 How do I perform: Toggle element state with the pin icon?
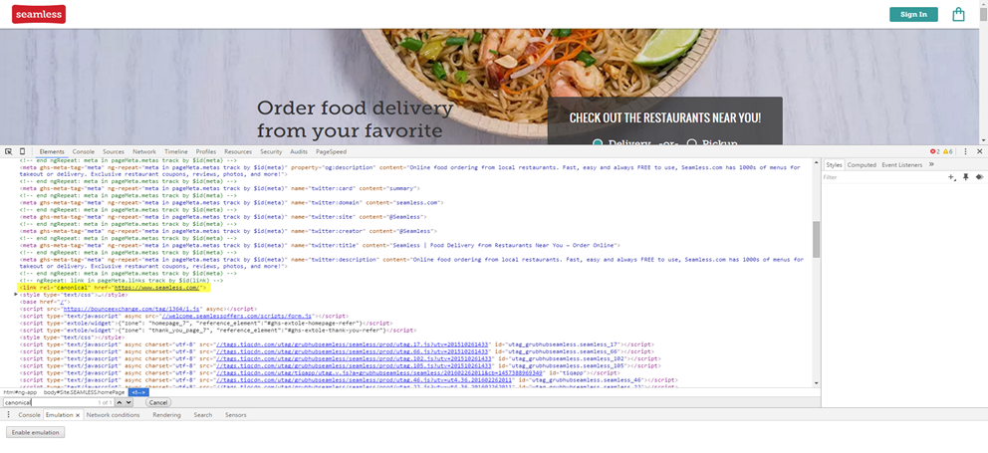pos(966,177)
